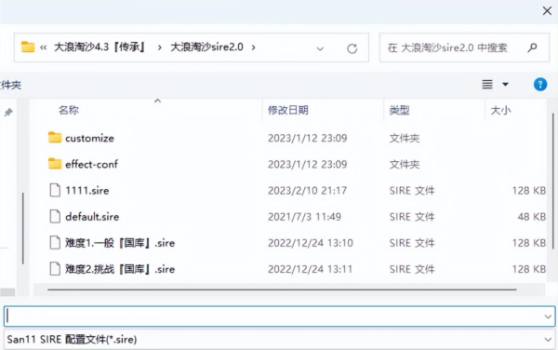Sort by the 类型 column header
This screenshot has height=350, width=558.
(399, 110)
